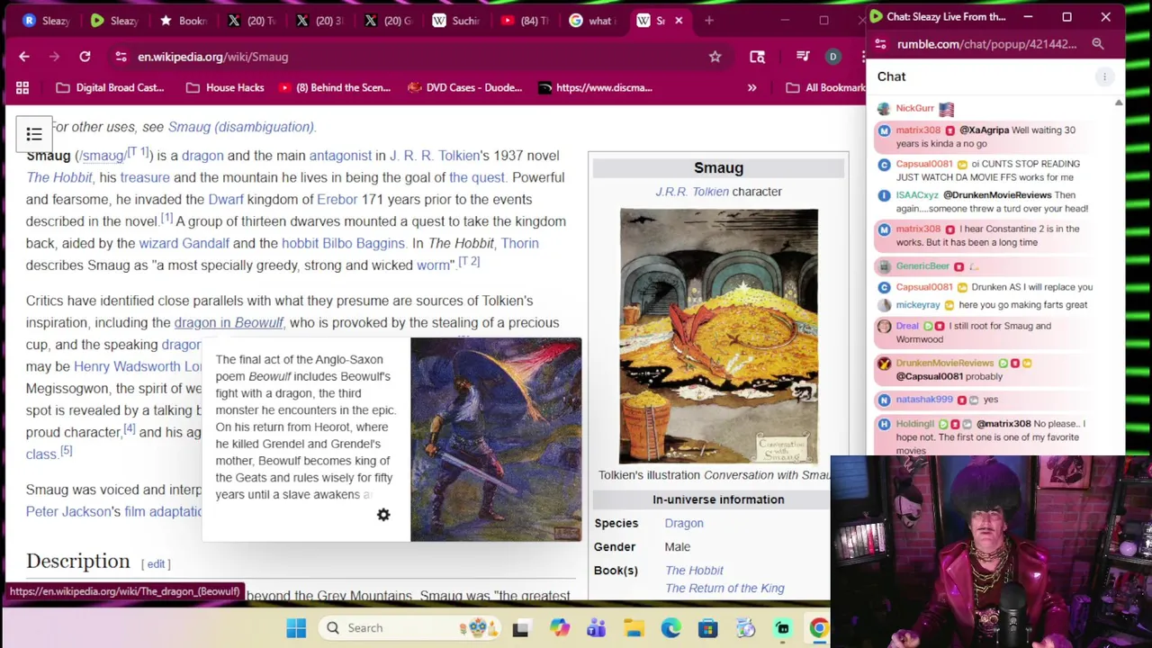This screenshot has height=648, width=1152.
Task: Open the Bilbo Baggins link
Action: tap(363, 243)
